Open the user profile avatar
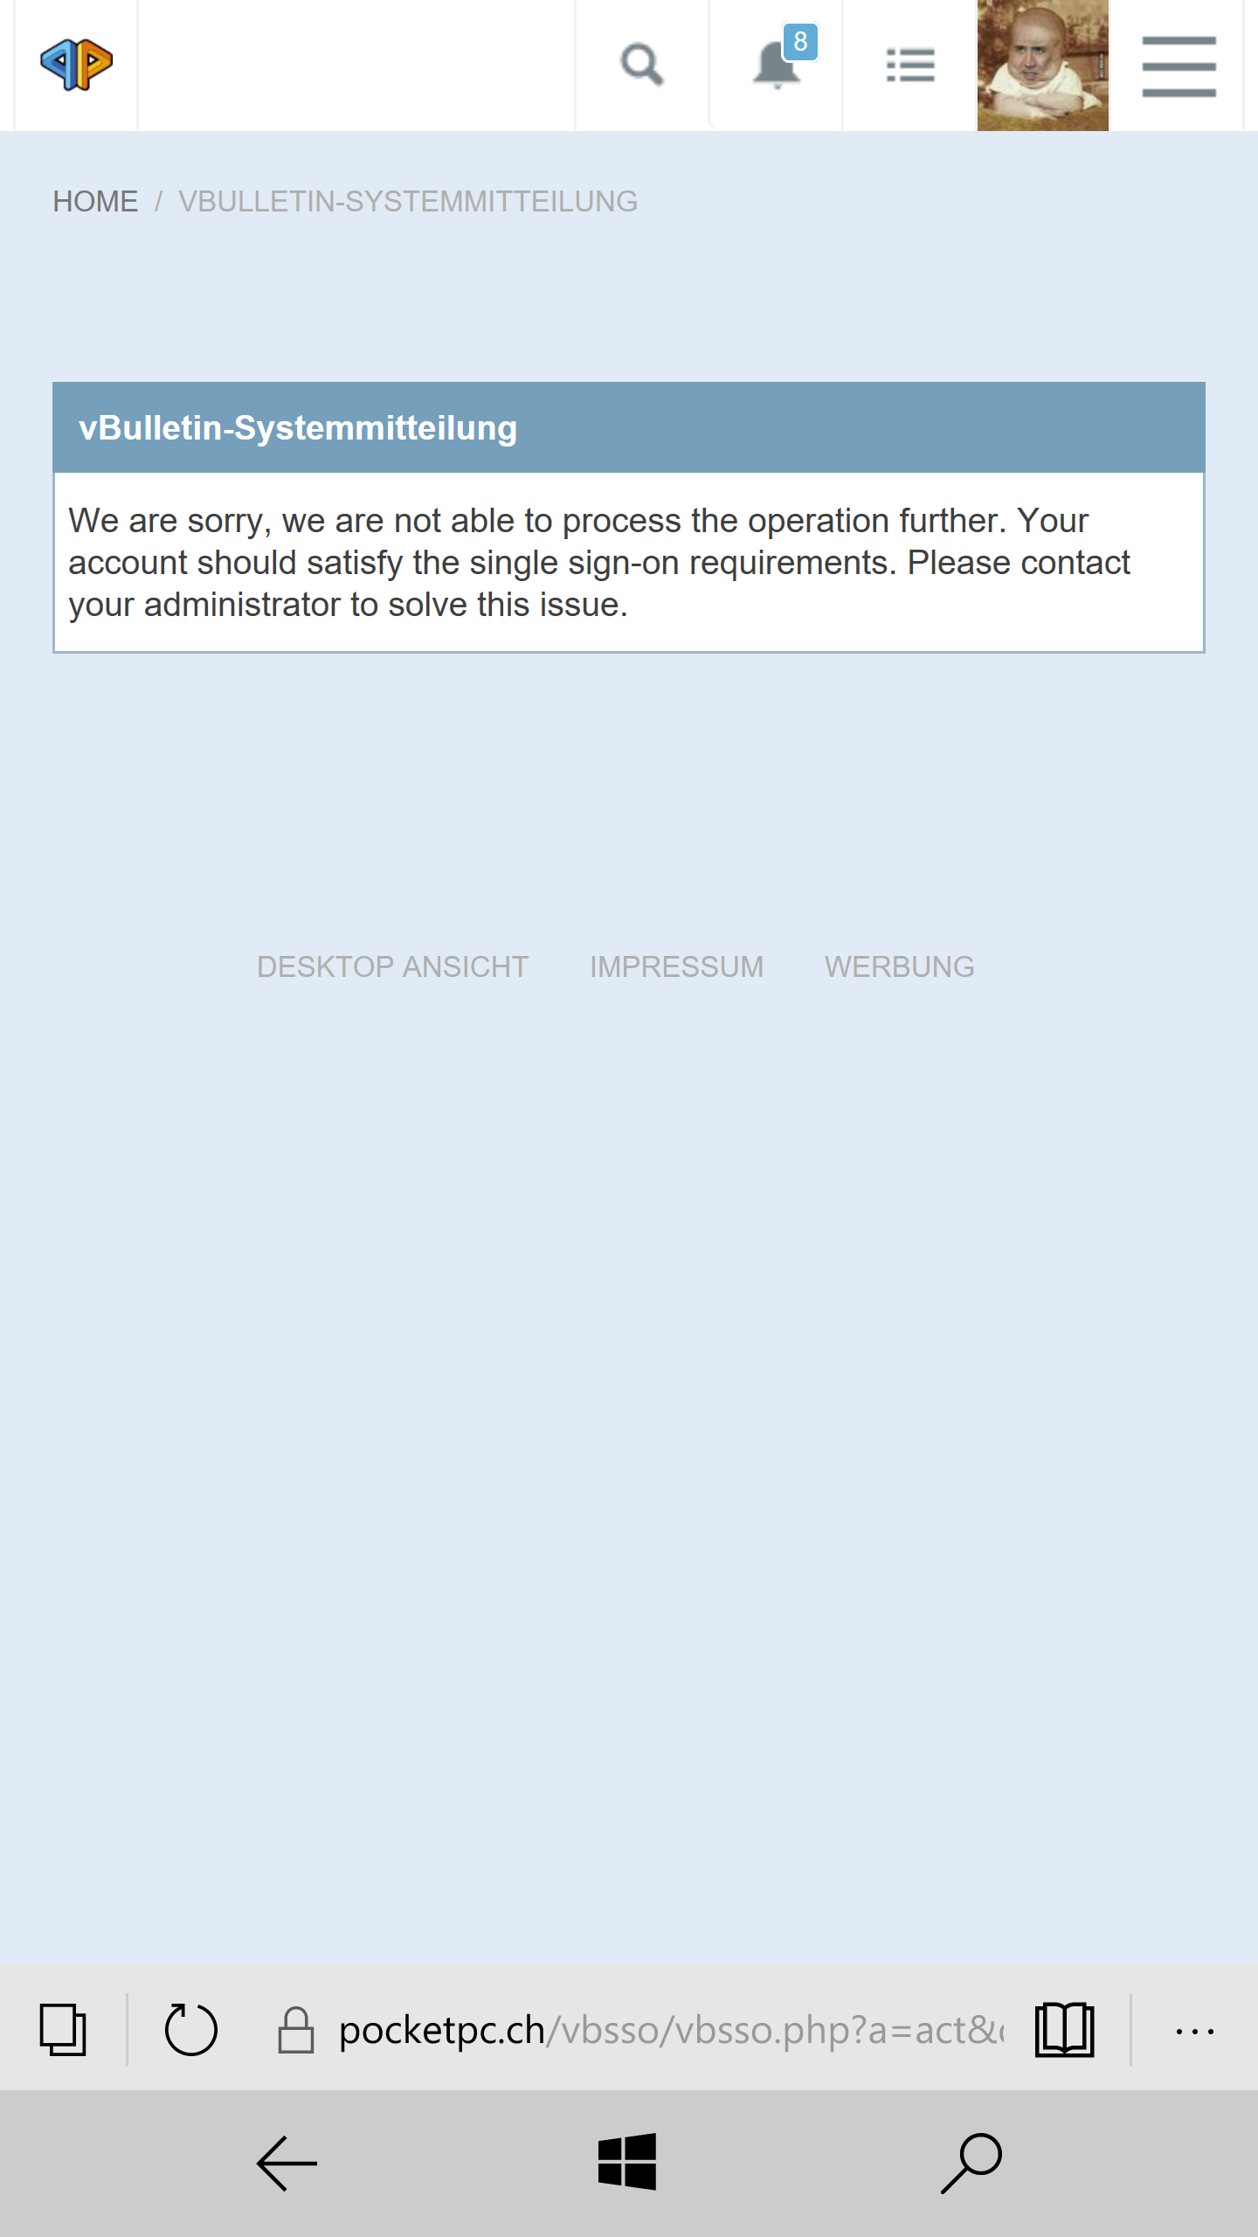The width and height of the screenshot is (1258, 2237). pyautogui.click(x=1043, y=66)
